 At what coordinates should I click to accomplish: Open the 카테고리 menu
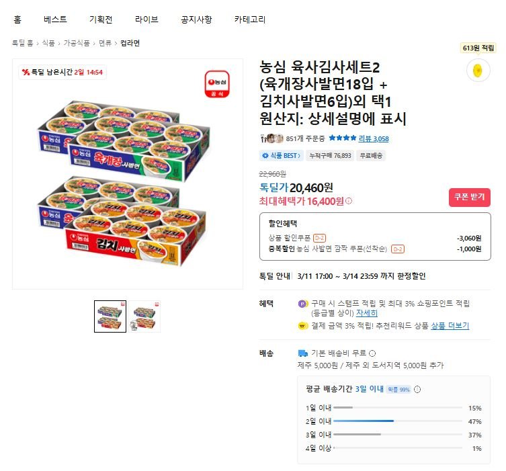point(249,19)
